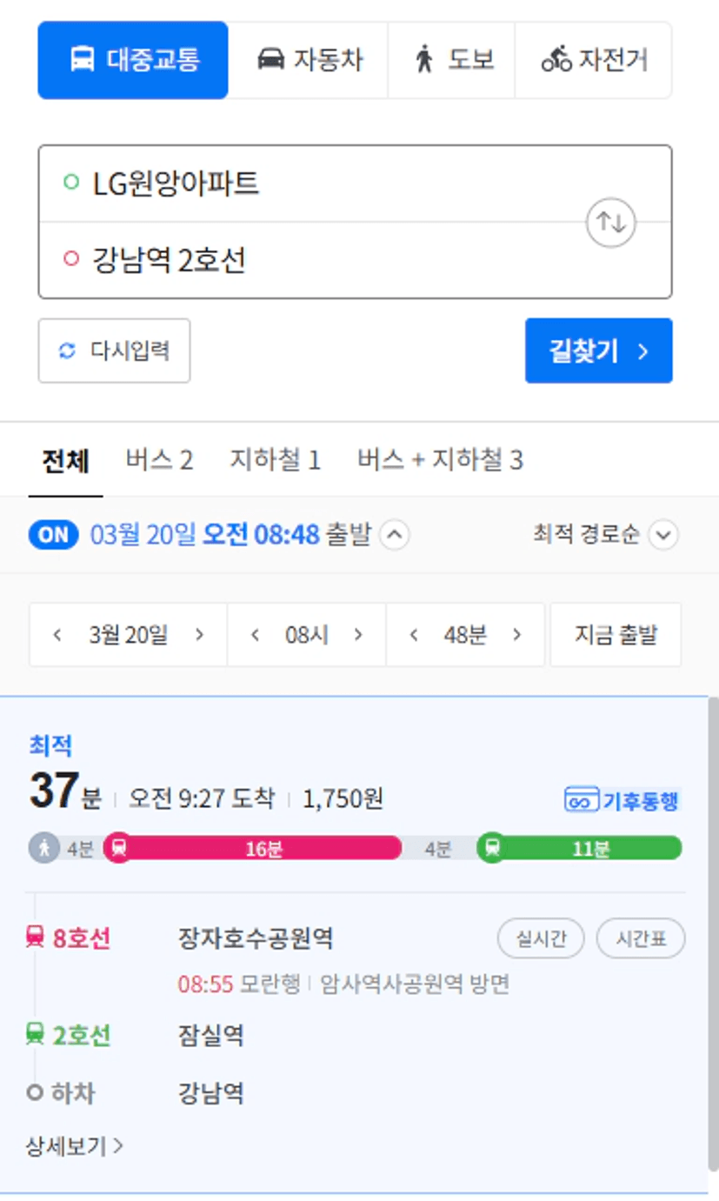Switch to the 지하철 1 tab

(x=275, y=460)
